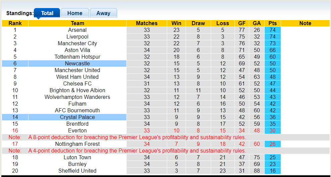Image resolution: width=331 pixels, height=177 pixels.
Task: Click Everton shown in red text
Action: [x=77, y=130]
